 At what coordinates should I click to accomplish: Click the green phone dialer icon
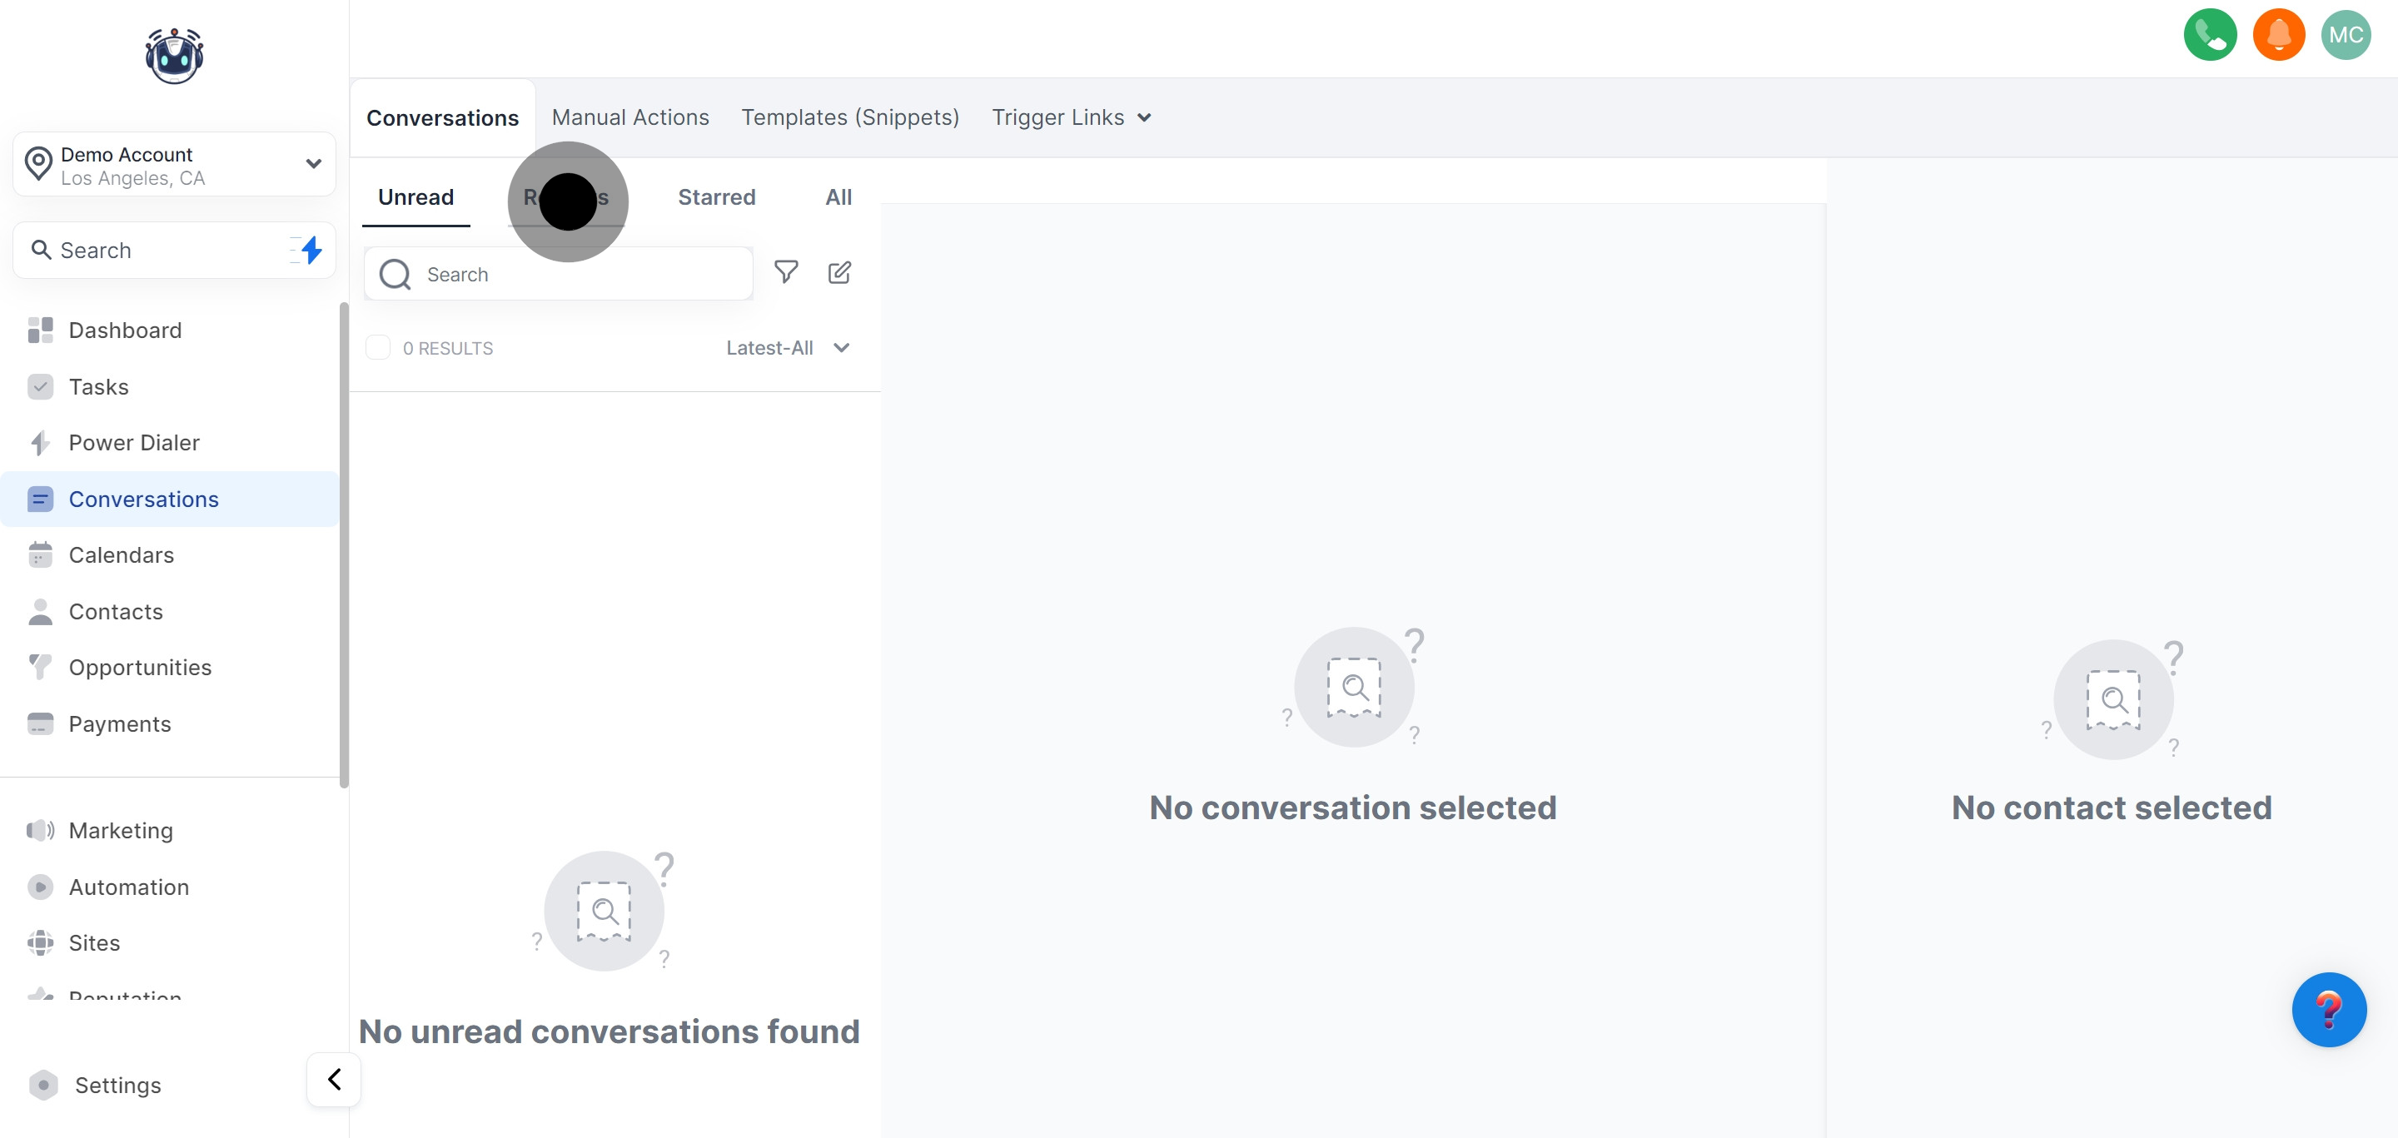(2209, 35)
